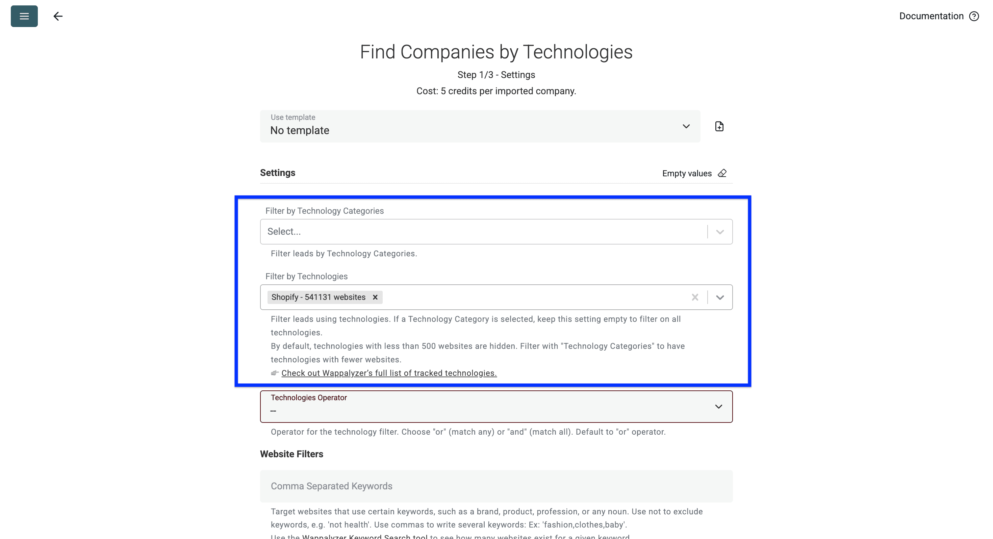This screenshot has width=993, height=539.
Task: Open the Technology Categories select dropdown
Action: (x=719, y=231)
